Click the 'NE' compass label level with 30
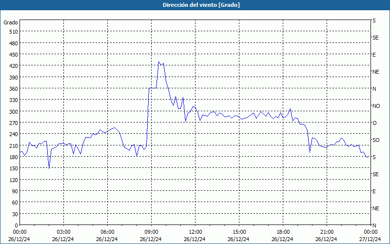The width and height of the screenshot is (390, 244). 376,208
